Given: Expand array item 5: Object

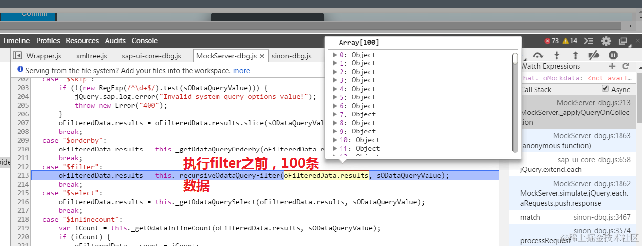Looking at the screenshot, I should (335, 97).
